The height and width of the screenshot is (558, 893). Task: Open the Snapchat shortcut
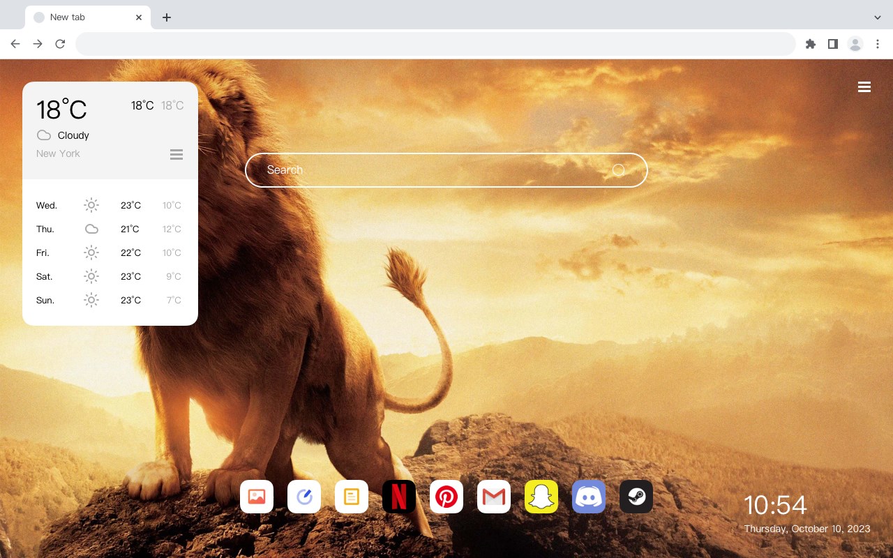click(541, 497)
